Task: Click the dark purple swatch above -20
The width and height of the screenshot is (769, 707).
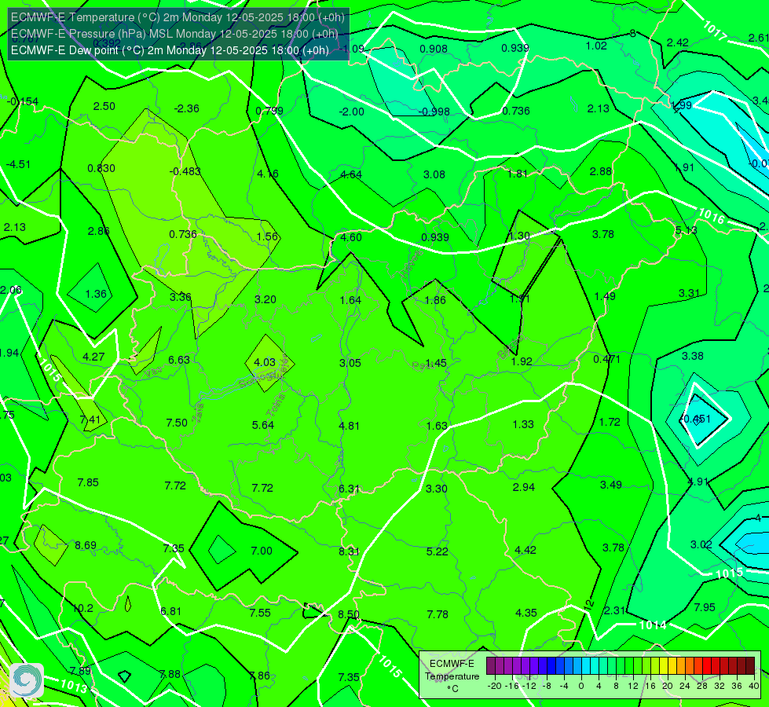Action: 491,666
